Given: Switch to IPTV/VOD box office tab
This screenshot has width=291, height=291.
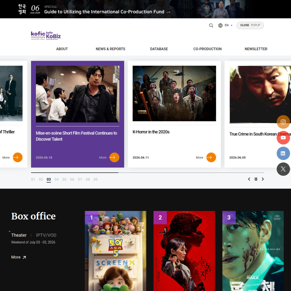Looking at the screenshot, I should pyautogui.click(x=46, y=235).
